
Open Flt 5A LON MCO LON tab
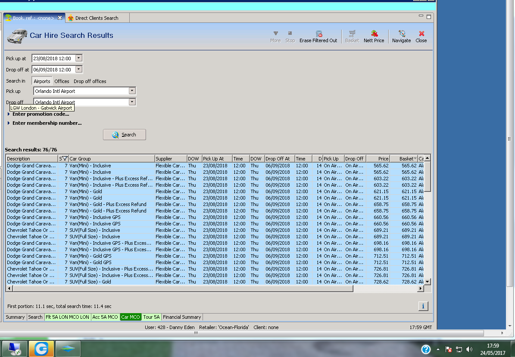(67, 317)
